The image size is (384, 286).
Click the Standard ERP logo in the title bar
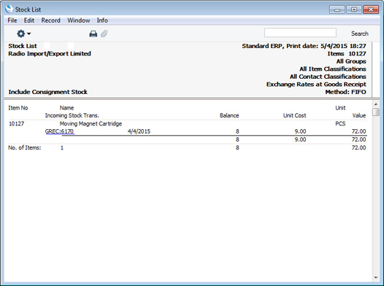point(9,9)
